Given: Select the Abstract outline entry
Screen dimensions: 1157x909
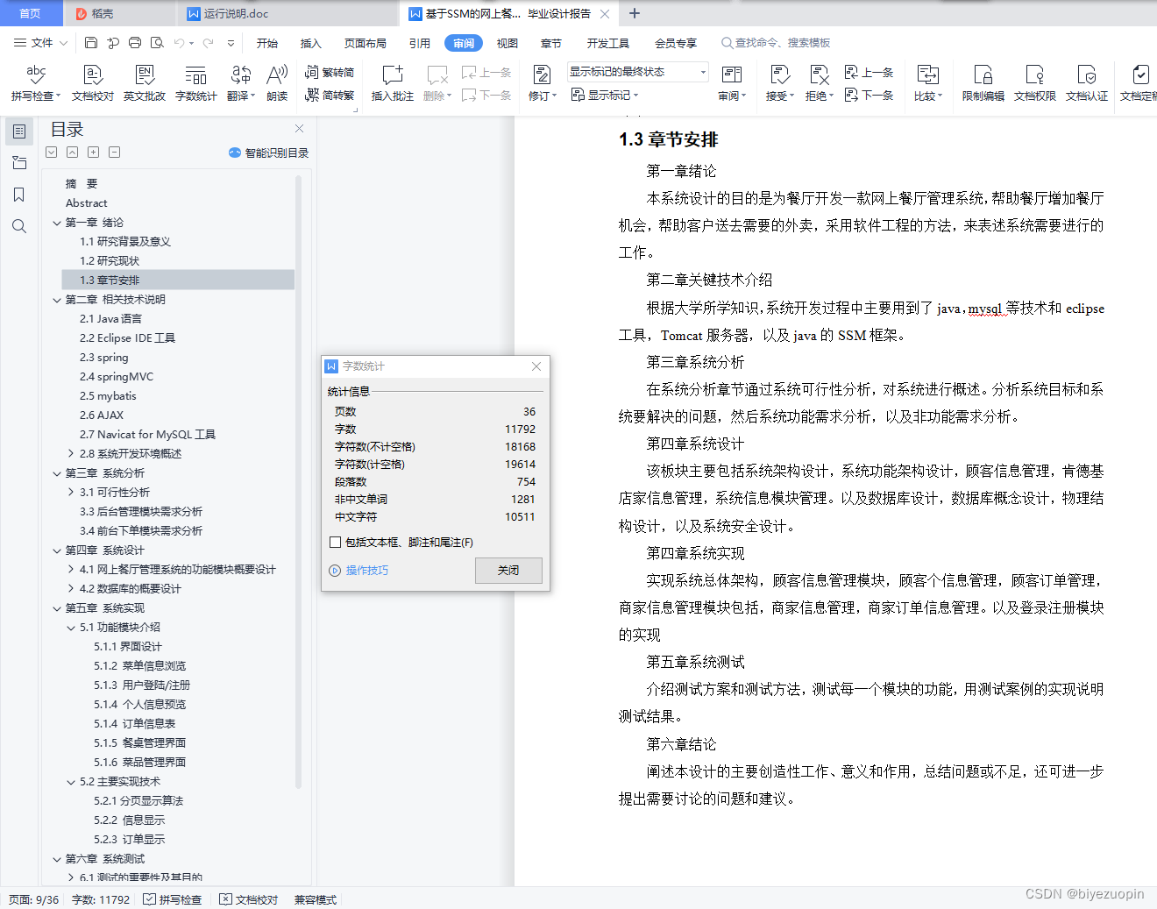Looking at the screenshot, I should pos(86,203).
